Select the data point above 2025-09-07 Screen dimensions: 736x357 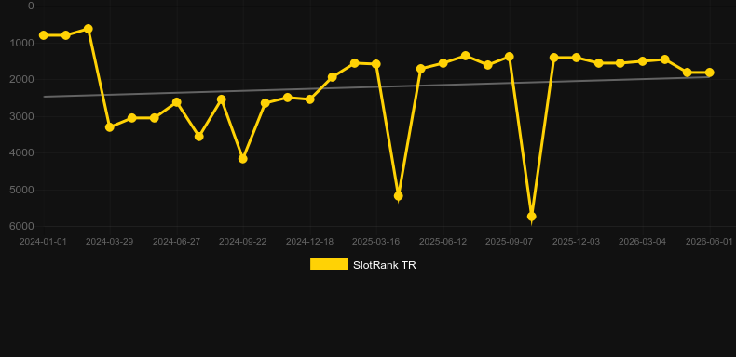510,57
